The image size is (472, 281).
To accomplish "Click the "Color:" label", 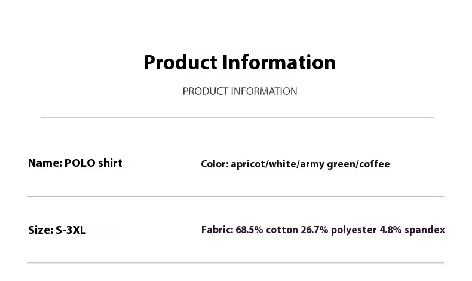I will tap(214, 164).
